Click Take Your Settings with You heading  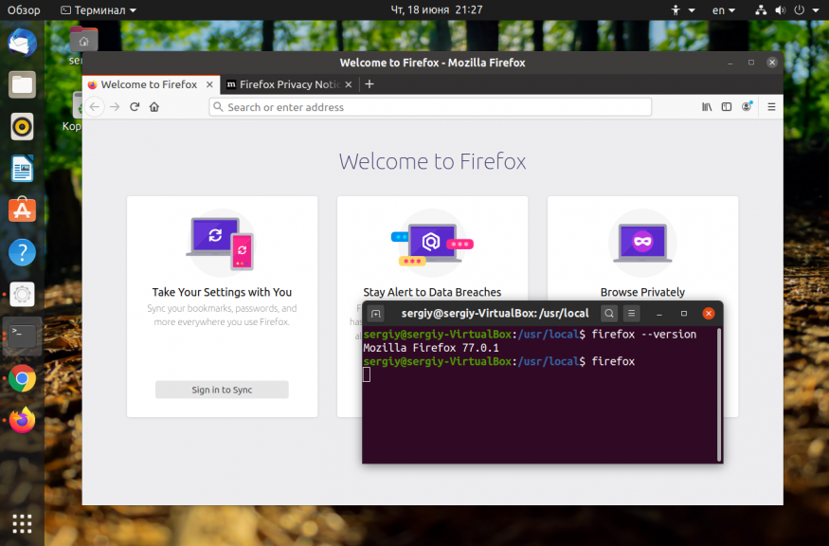tap(222, 292)
